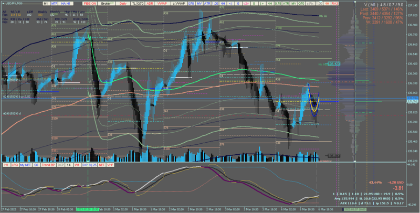Viewport: 420px width, 213px height.
Task: Toggle the TL trendline button
Action: point(134,4)
